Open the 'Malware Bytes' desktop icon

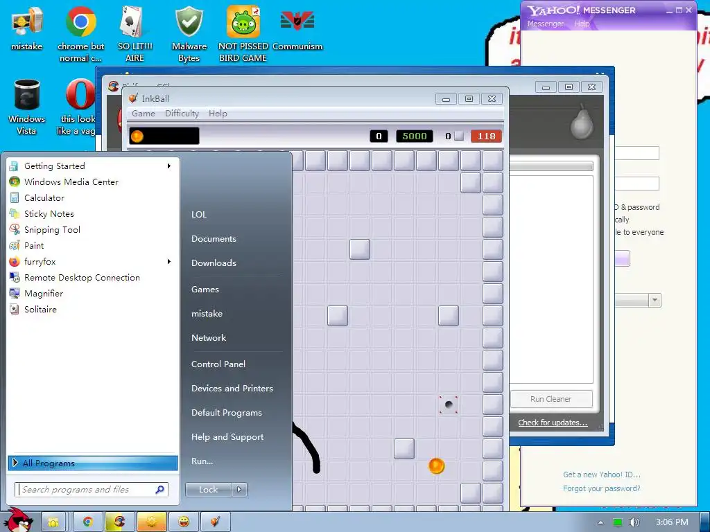click(189, 35)
